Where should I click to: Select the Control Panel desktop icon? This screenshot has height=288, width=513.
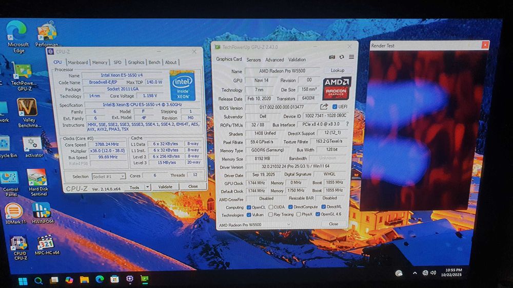(x=10, y=183)
